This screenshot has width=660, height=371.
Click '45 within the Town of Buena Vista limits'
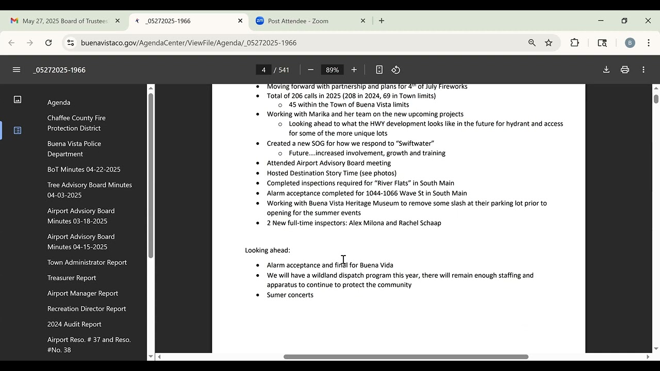[349, 105]
